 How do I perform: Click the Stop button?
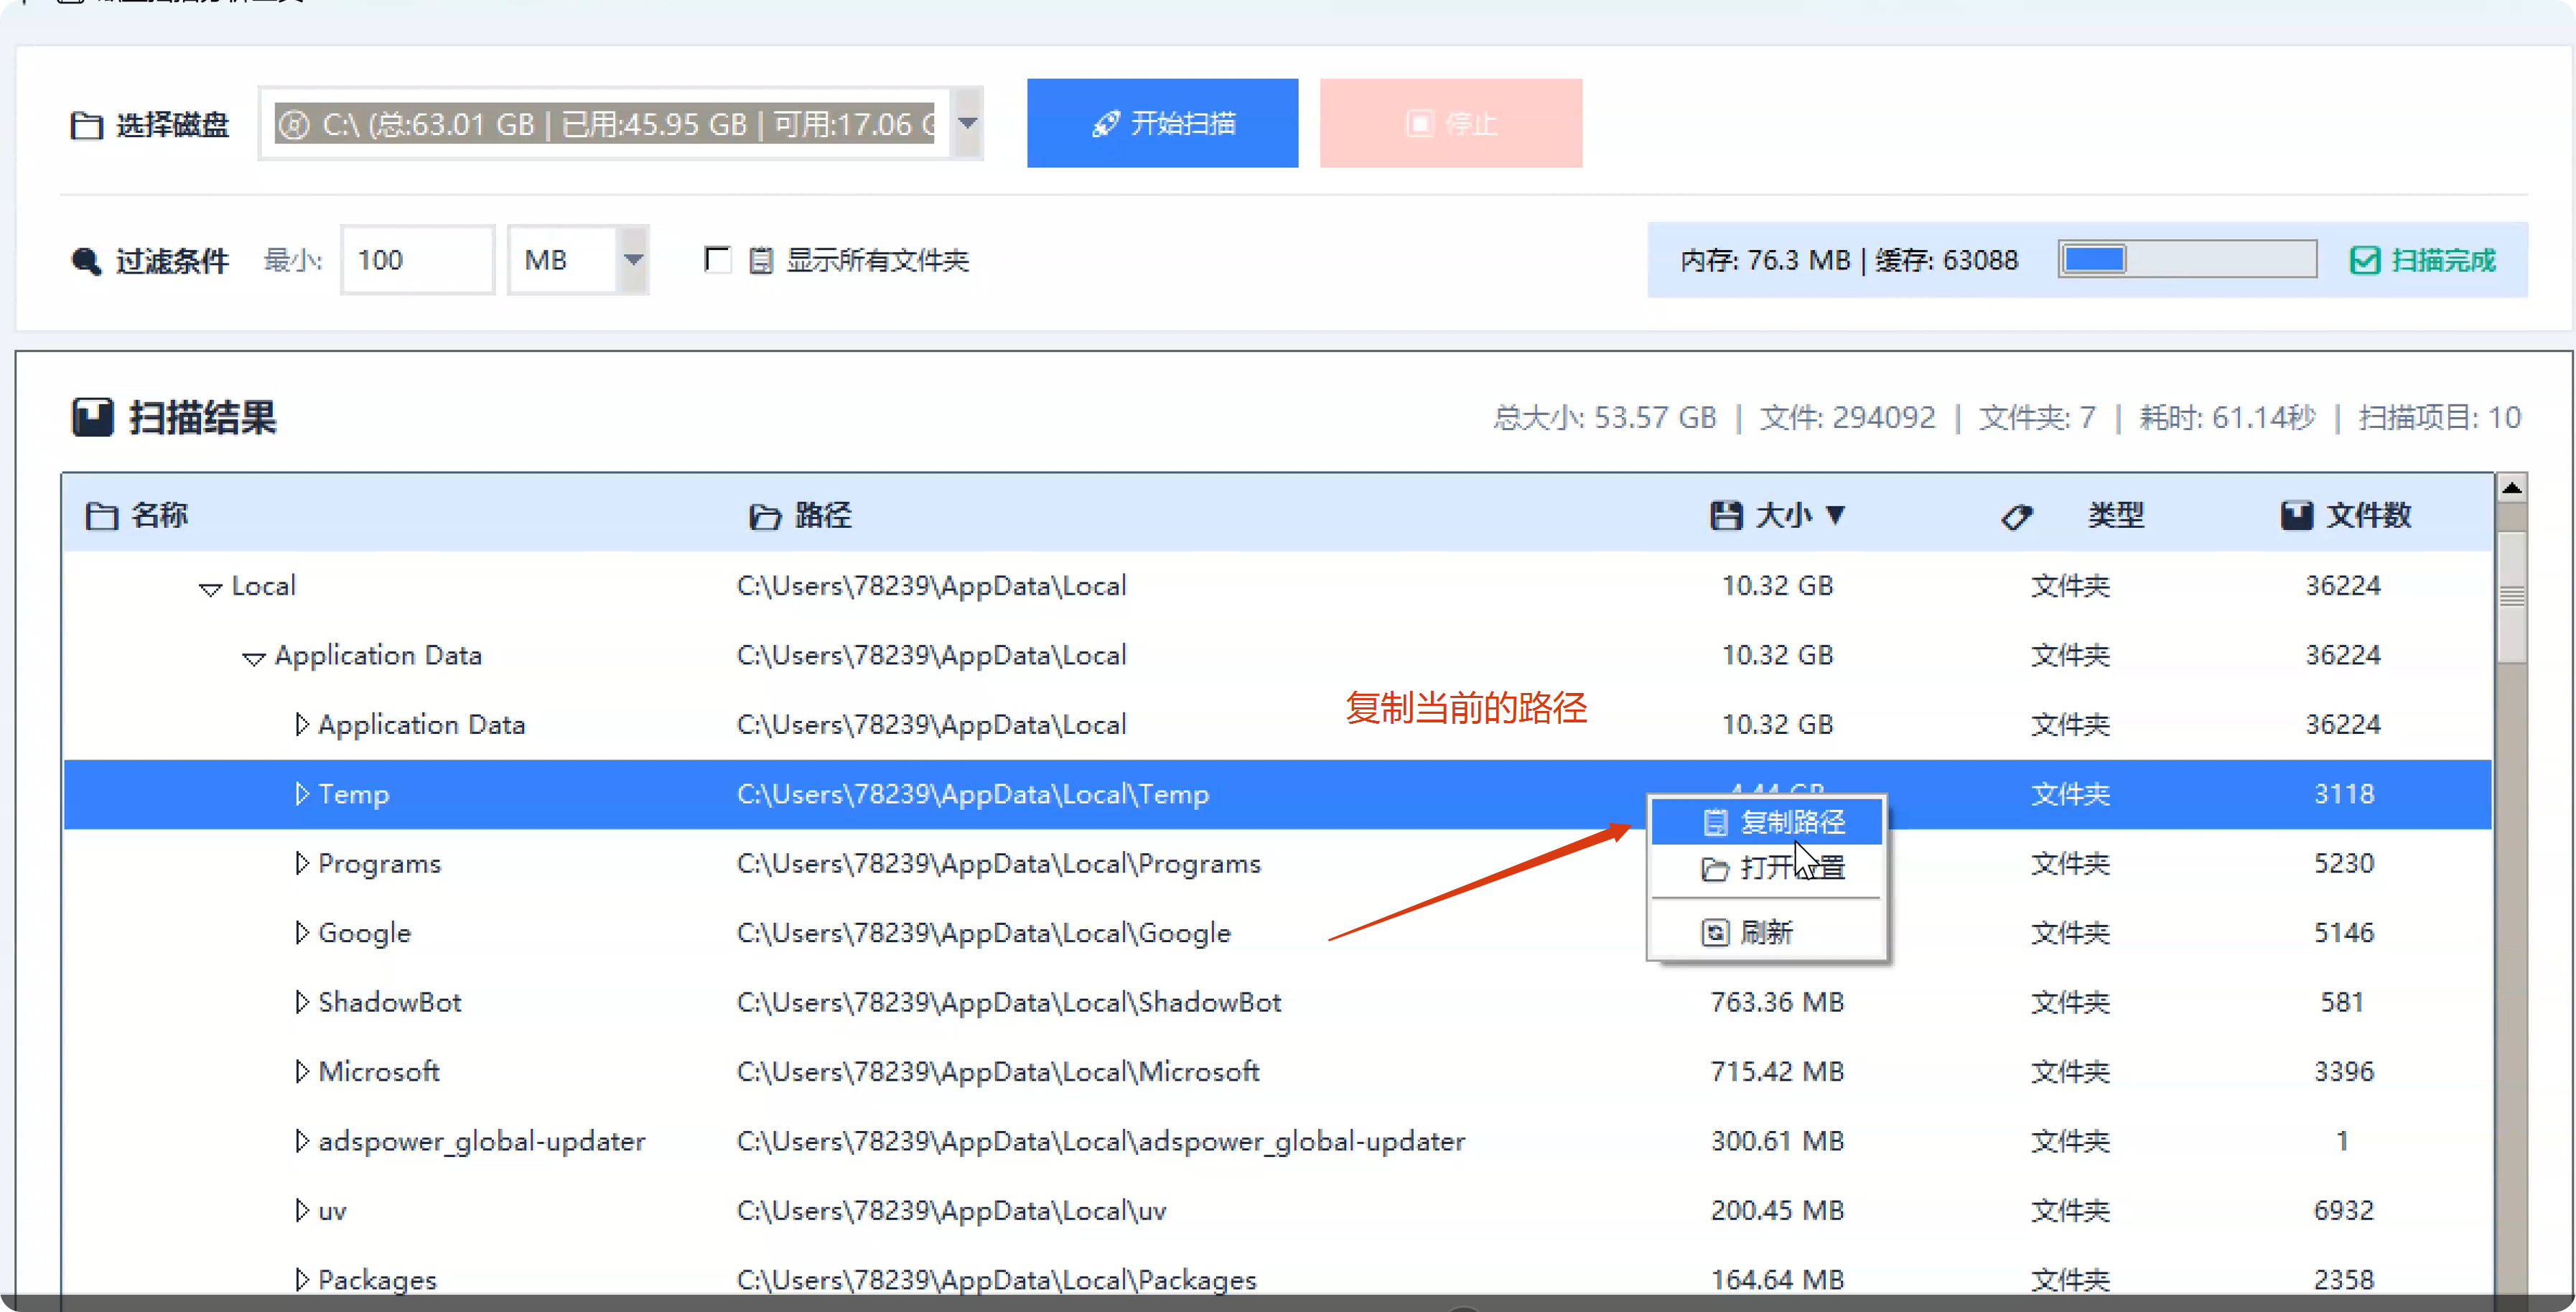coord(1450,123)
